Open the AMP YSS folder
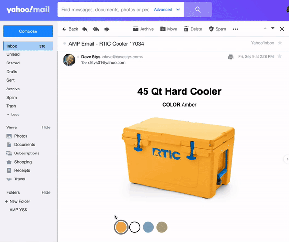Screen dimensions: 289x242 tap(18, 210)
